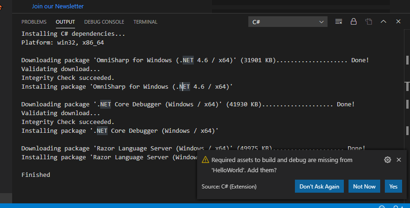Close the bottom panel with X icon
This screenshot has width=410, height=208.
pyautogui.click(x=398, y=22)
